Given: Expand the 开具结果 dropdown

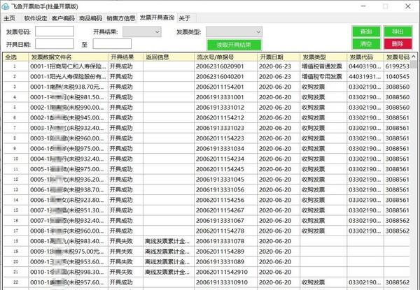Looking at the screenshot, I should tap(142, 31).
